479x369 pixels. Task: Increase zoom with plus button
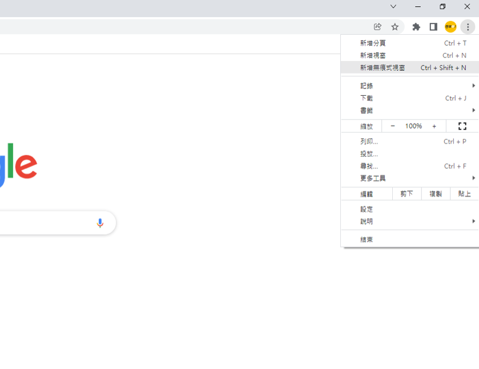pyautogui.click(x=434, y=127)
